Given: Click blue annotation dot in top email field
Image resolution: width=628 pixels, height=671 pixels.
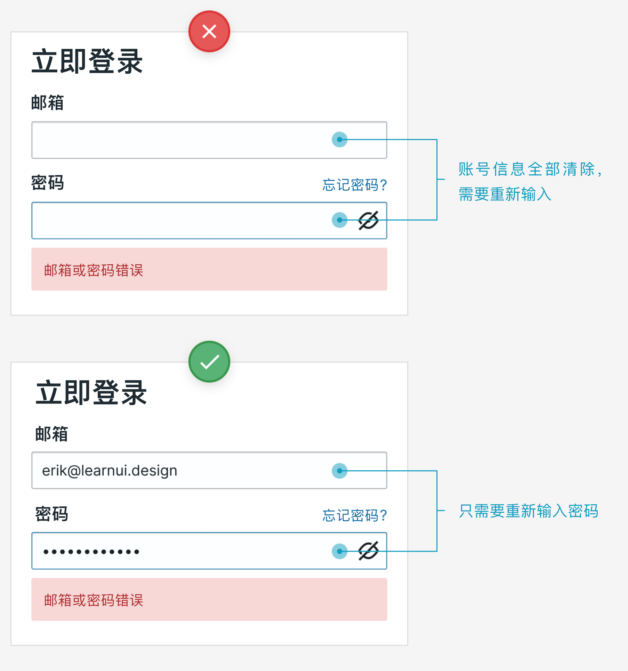Looking at the screenshot, I should tap(340, 140).
